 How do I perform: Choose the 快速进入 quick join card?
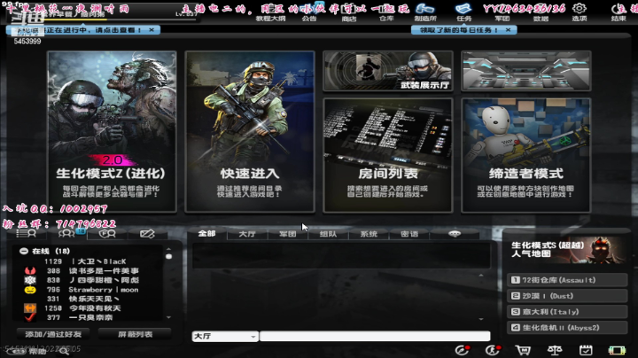(x=250, y=131)
